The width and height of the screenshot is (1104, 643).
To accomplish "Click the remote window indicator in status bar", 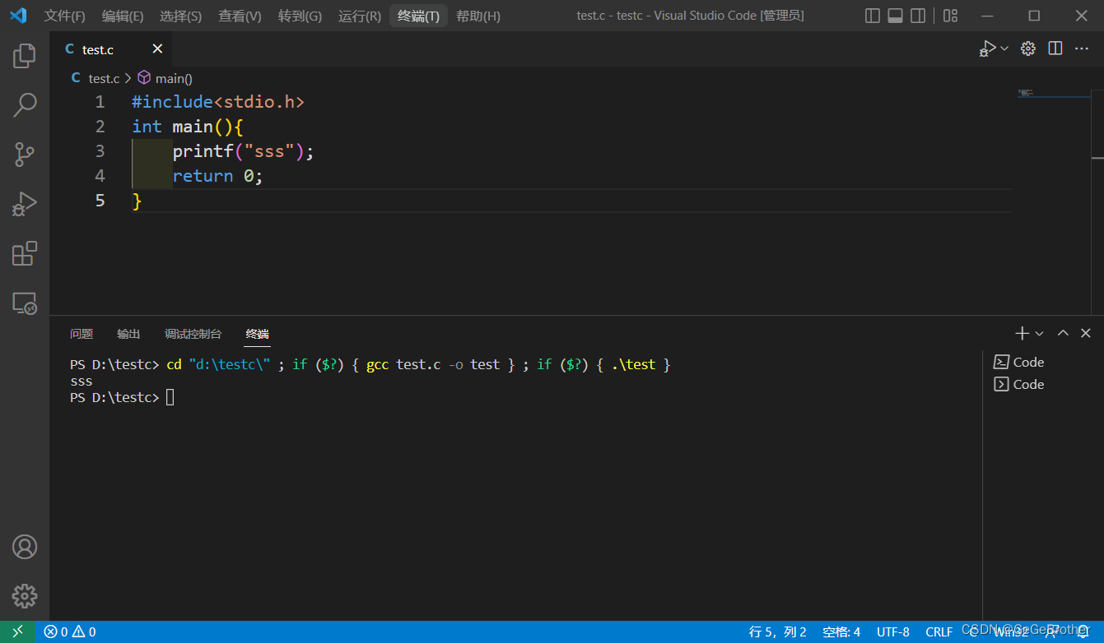I will (x=17, y=631).
